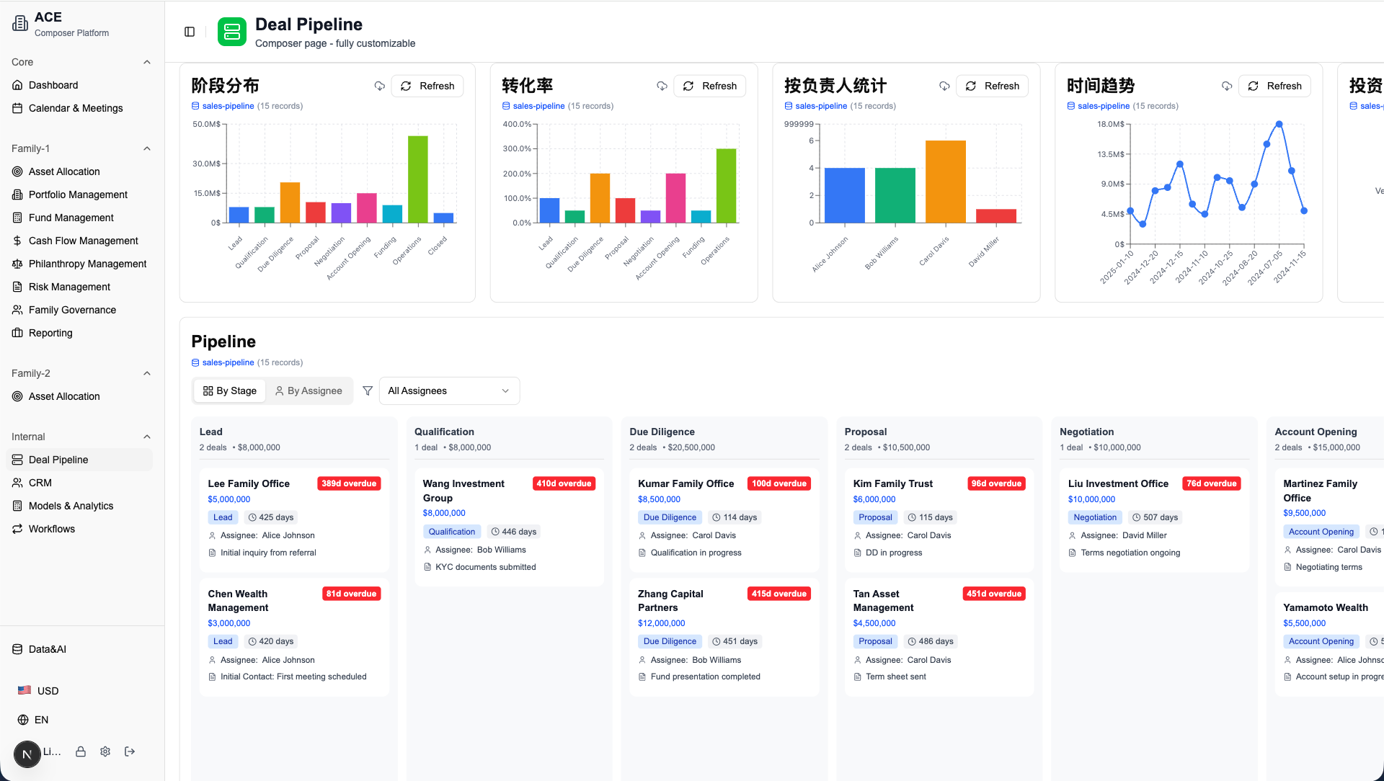Open the Lee Family Office deal card
1384x781 pixels.
(x=249, y=483)
